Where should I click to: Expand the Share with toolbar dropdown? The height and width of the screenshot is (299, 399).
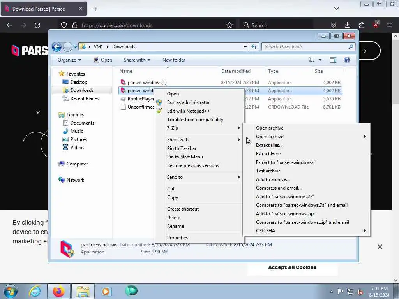tap(137, 60)
